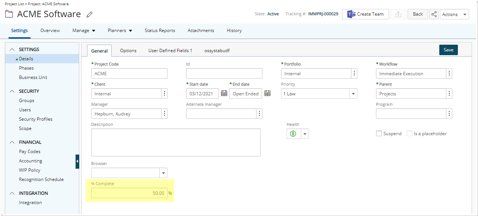Open the User Defined Fields 1 tab
The height and width of the screenshot is (216, 478).
[170, 51]
